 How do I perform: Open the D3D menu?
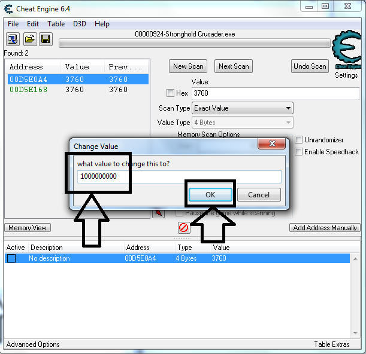click(x=79, y=24)
